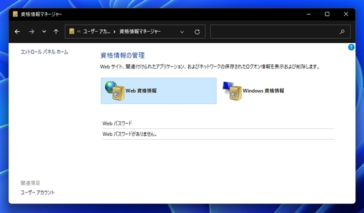
Task: Open コントロール パネル ホーム link
Action: pyautogui.click(x=44, y=52)
